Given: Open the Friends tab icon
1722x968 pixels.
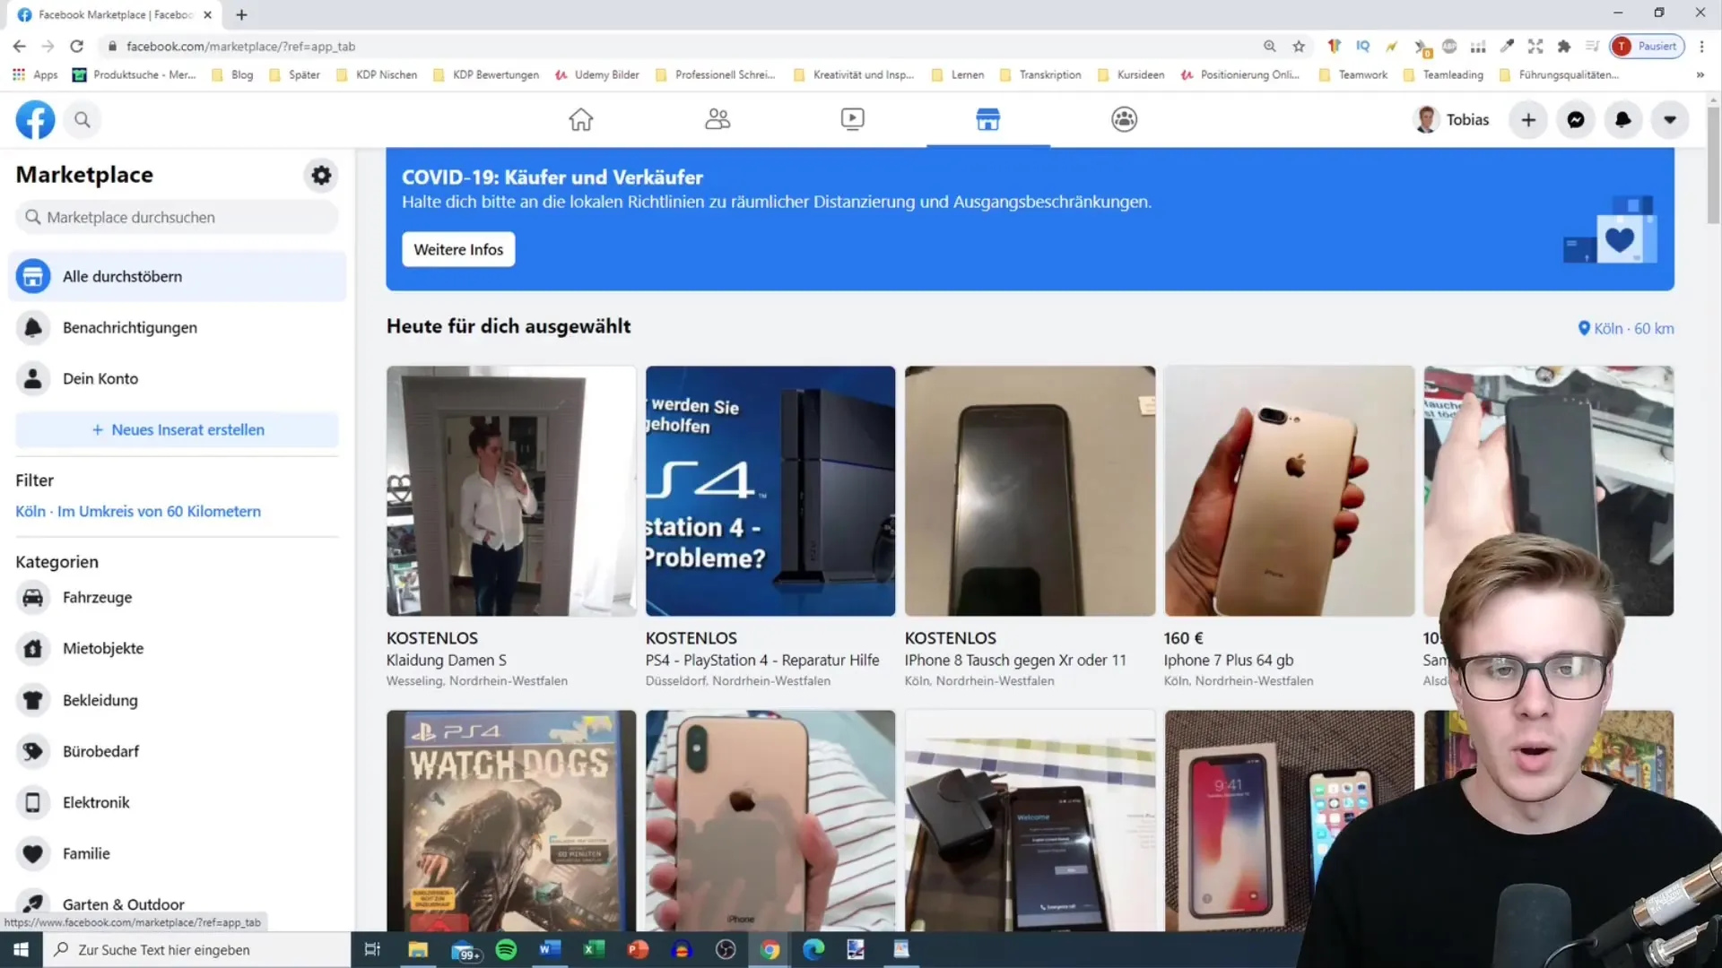Looking at the screenshot, I should [x=717, y=119].
